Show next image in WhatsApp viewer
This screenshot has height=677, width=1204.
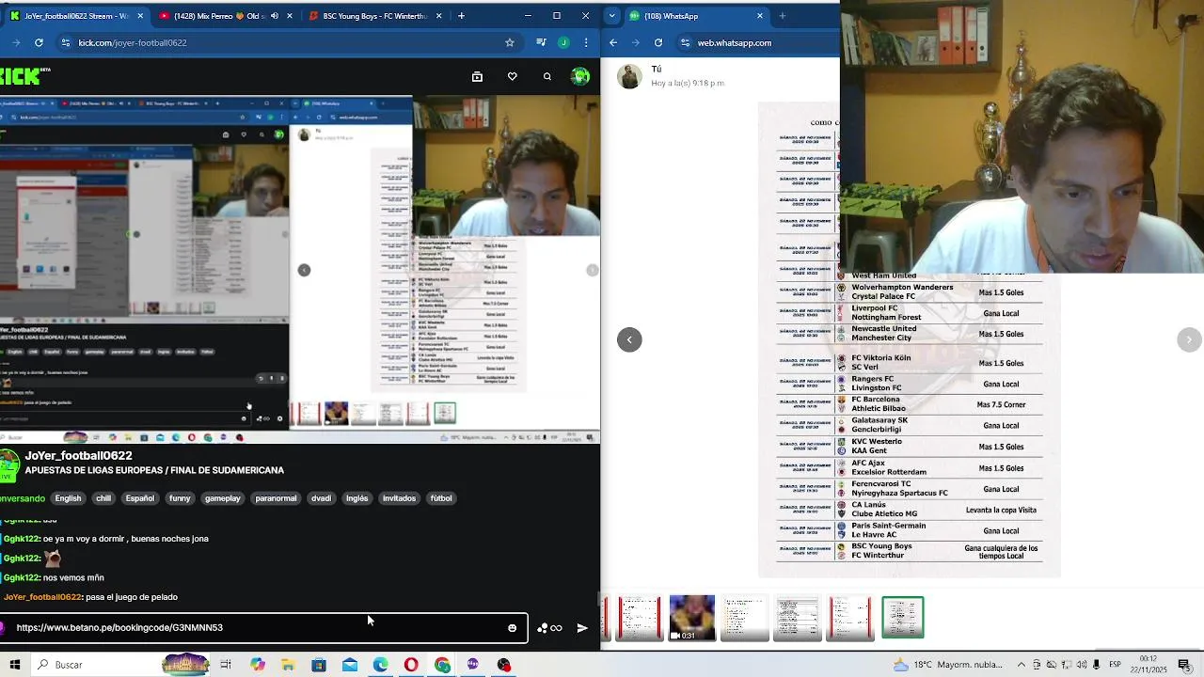pyautogui.click(x=1189, y=339)
